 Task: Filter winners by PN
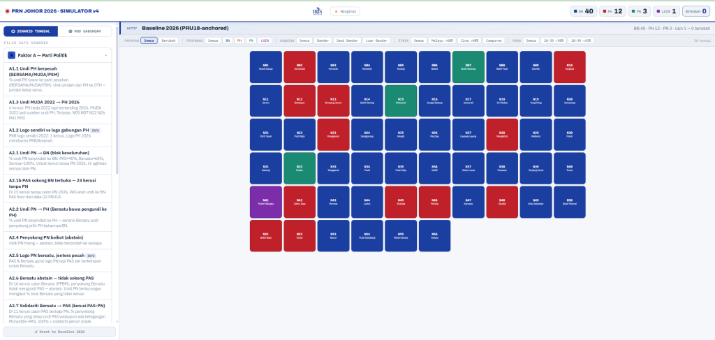(251, 40)
